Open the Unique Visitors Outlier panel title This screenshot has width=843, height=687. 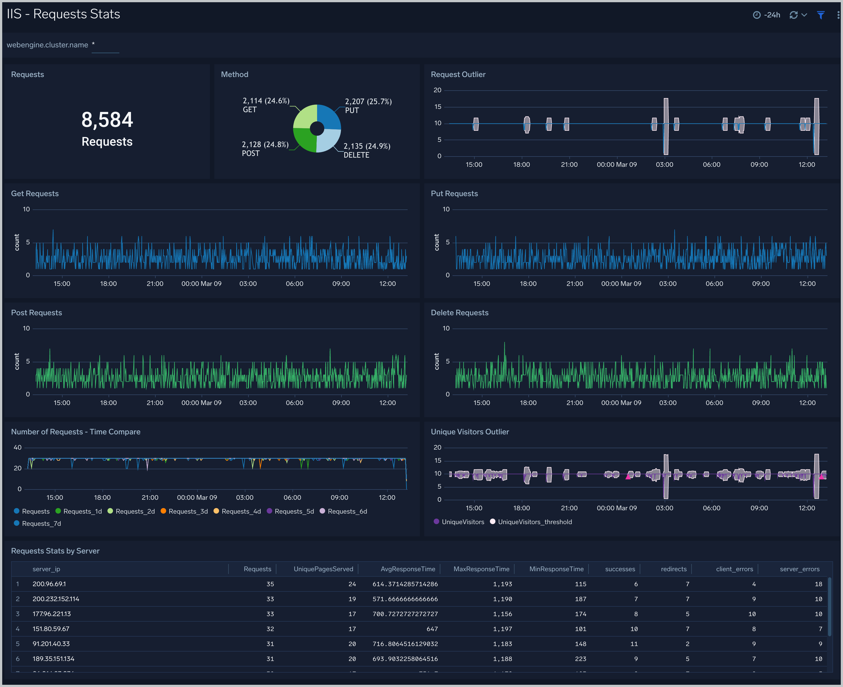pos(470,432)
